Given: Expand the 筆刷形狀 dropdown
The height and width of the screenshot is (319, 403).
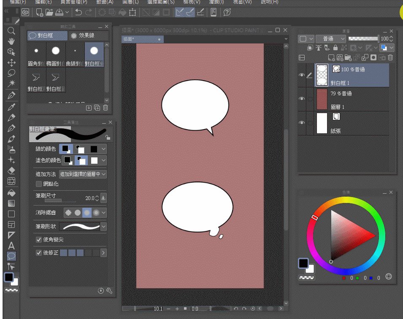Looking at the screenshot, I should [x=103, y=227].
